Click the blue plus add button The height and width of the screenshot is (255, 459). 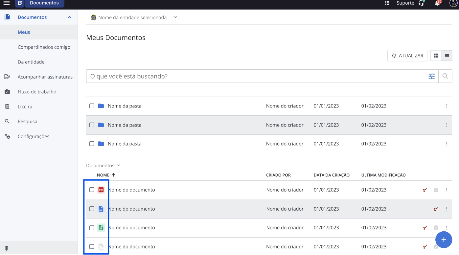click(x=444, y=240)
